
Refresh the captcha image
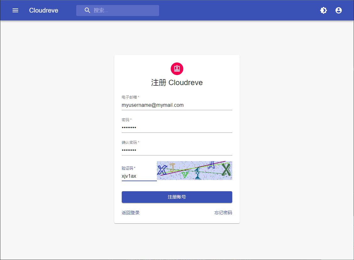coord(194,171)
